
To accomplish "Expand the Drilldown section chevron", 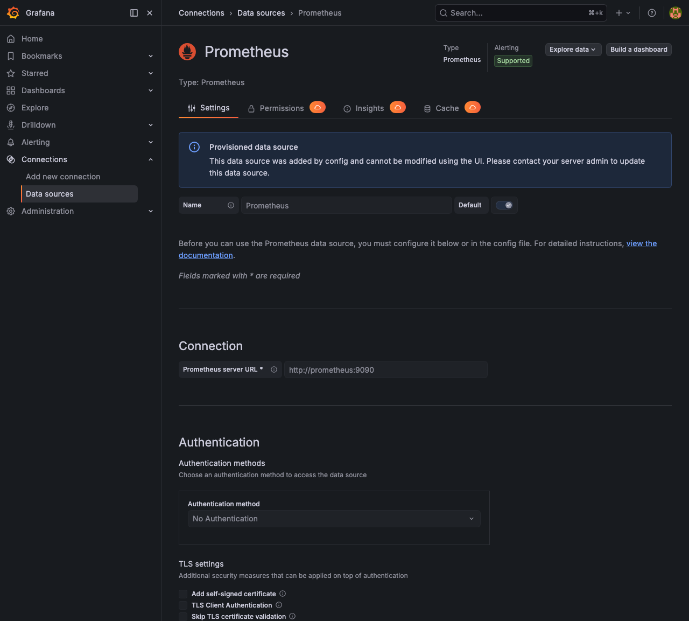I will tap(151, 125).
